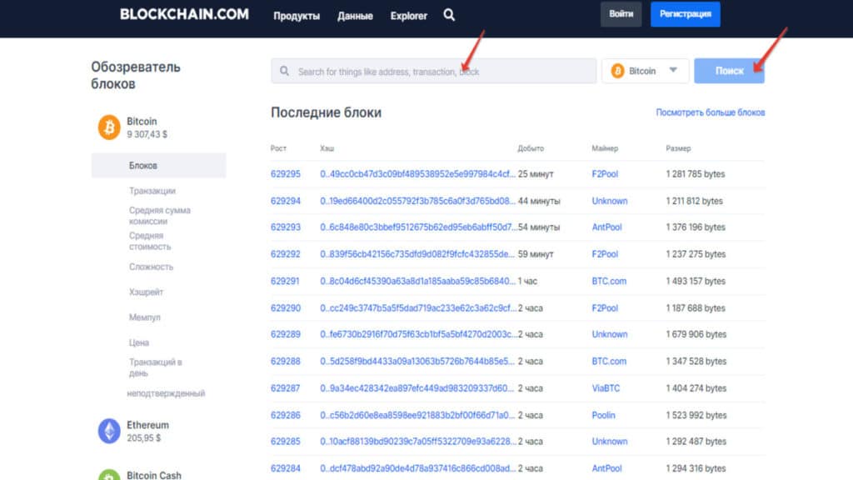Follow Посмотреть больше блоков link

[x=710, y=112]
